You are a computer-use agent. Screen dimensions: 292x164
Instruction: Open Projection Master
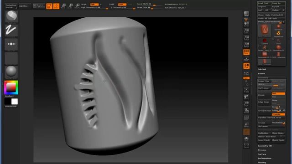click(x=11, y=6)
